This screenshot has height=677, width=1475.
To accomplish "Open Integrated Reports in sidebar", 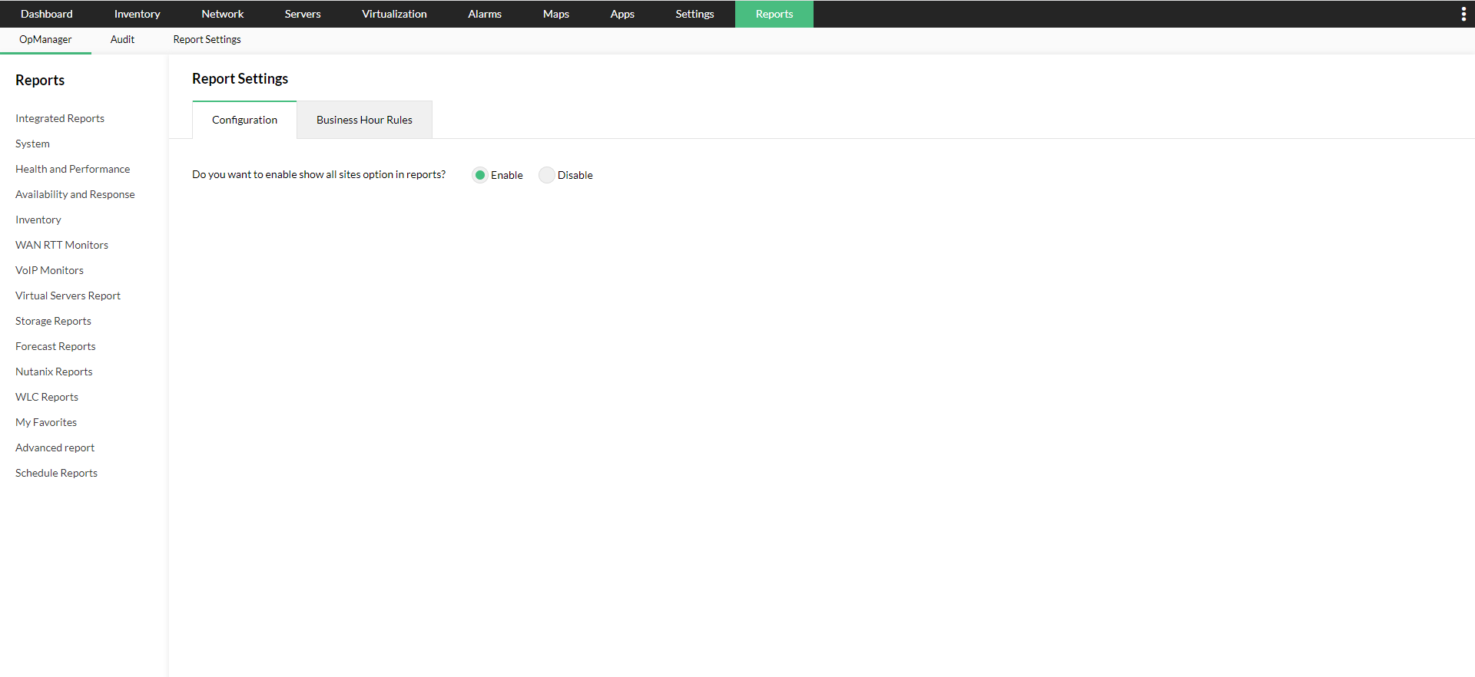I will pos(60,118).
